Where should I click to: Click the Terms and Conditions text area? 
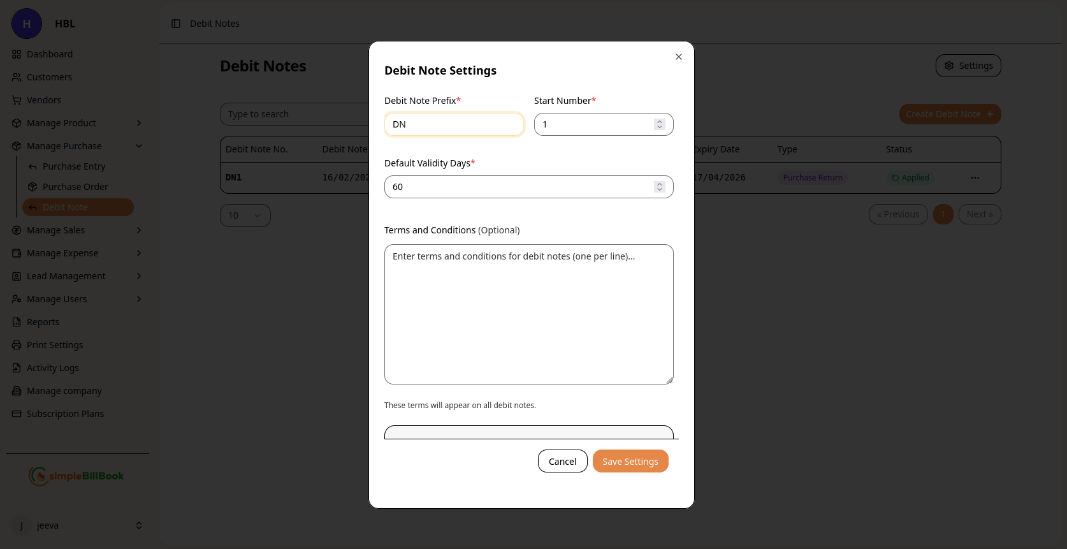pyautogui.click(x=528, y=314)
